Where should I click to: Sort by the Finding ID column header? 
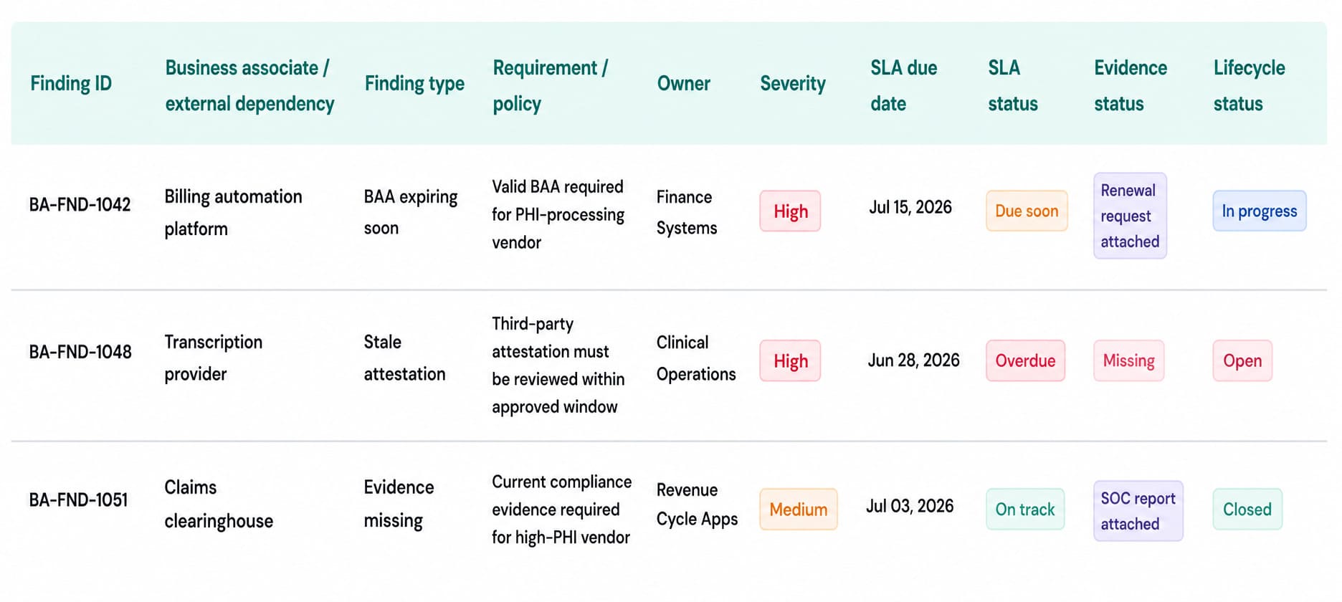point(71,84)
